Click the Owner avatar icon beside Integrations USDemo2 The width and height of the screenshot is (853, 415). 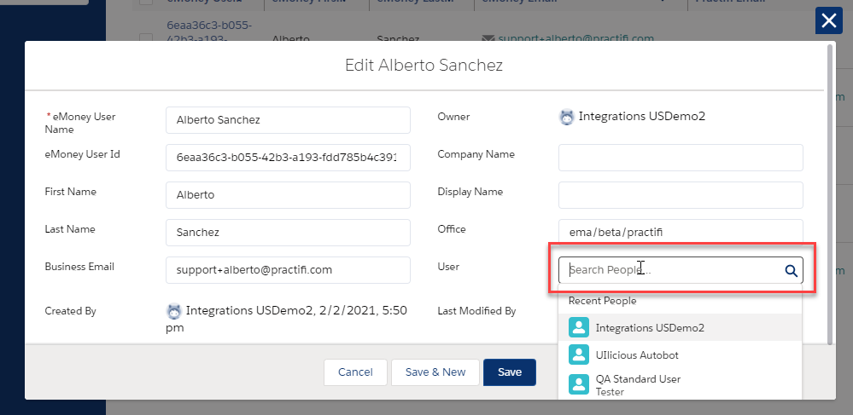click(567, 117)
